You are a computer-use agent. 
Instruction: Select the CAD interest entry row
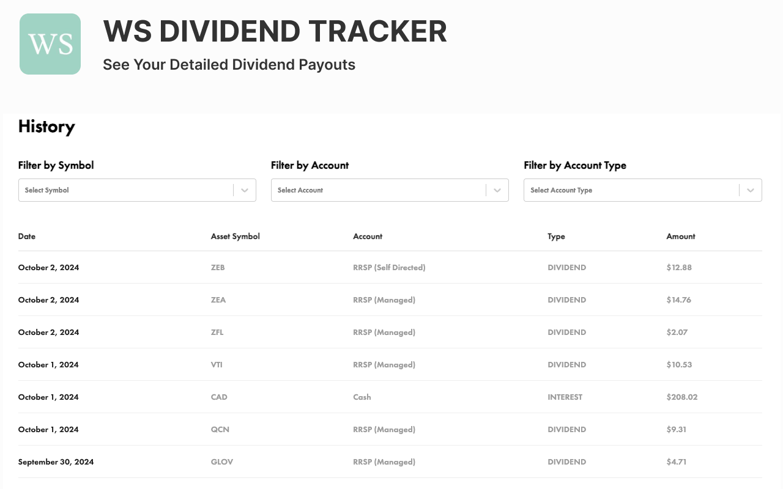point(390,397)
